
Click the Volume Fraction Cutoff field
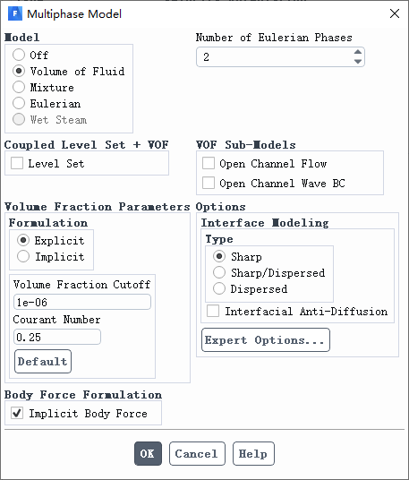82,302
